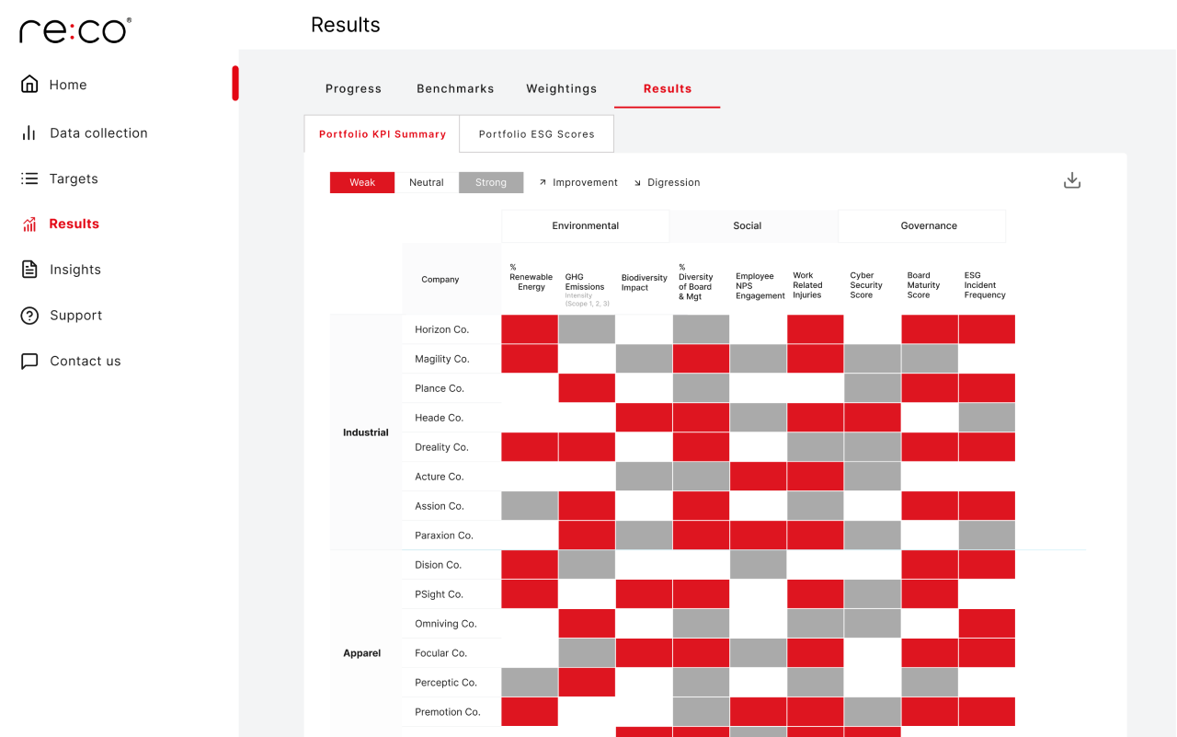Click the Neutral legend label
This screenshot has height=737, width=1177.
point(427,183)
